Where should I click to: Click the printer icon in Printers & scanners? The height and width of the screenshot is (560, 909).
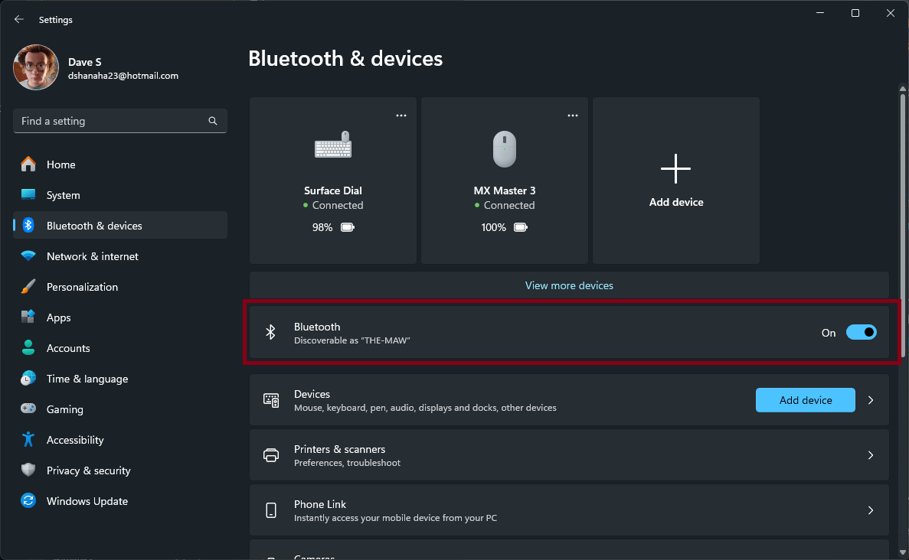point(271,455)
